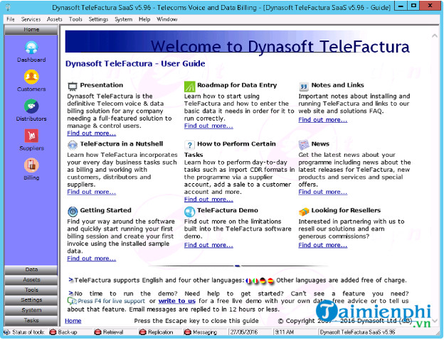The height and width of the screenshot is (340, 444).
Task: Click the TeleFactura in a Nutshell icon
Action: (73, 145)
